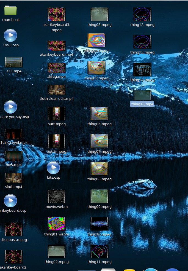The height and width of the screenshot is (271, 188).
Task: Select the thing02.mpeg video icon
Action: (57, 251)
